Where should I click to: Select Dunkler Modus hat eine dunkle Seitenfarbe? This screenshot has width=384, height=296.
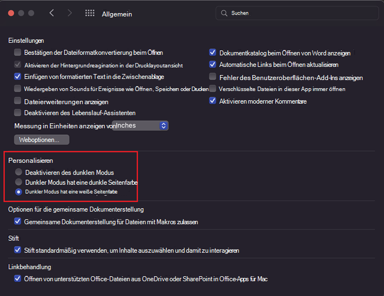[19, 182]
